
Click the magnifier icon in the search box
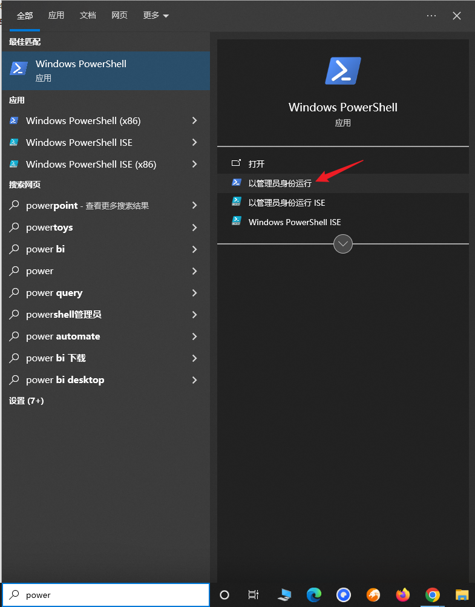coord(15,595)
